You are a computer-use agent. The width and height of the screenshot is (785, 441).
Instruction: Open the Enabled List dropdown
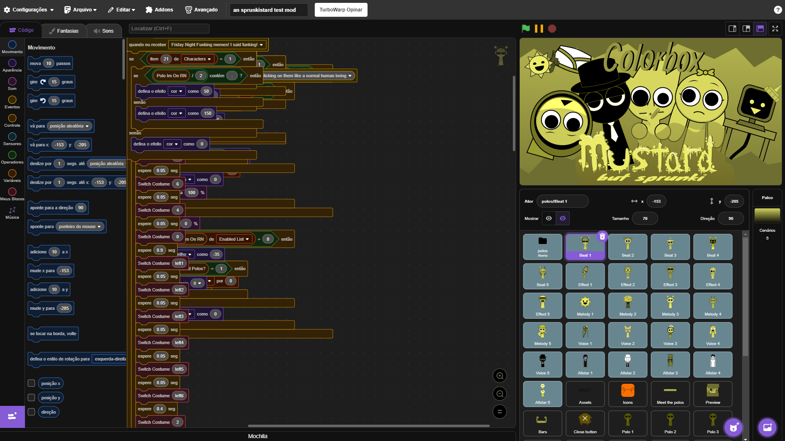click(x=234, y=239)
